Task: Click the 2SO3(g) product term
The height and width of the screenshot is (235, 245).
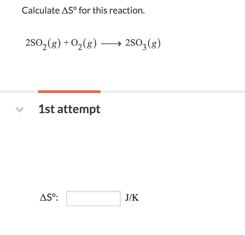Action: [143, 43]
